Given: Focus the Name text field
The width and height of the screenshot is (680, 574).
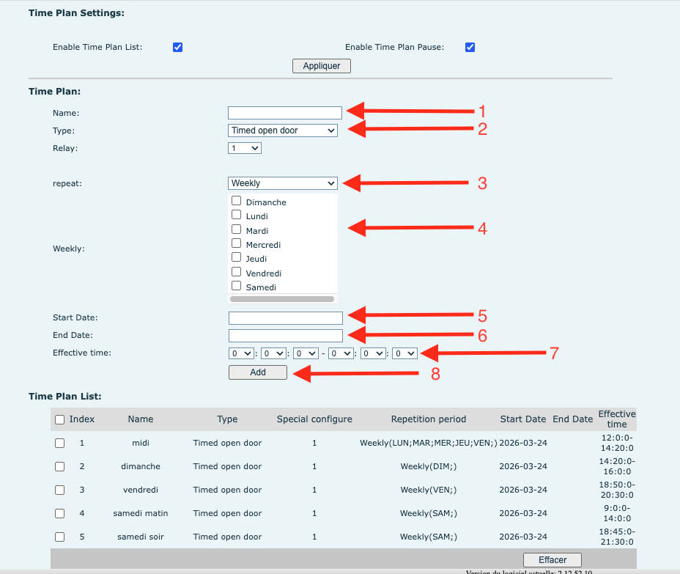Looking at the screenshot, I should (285, 113).
